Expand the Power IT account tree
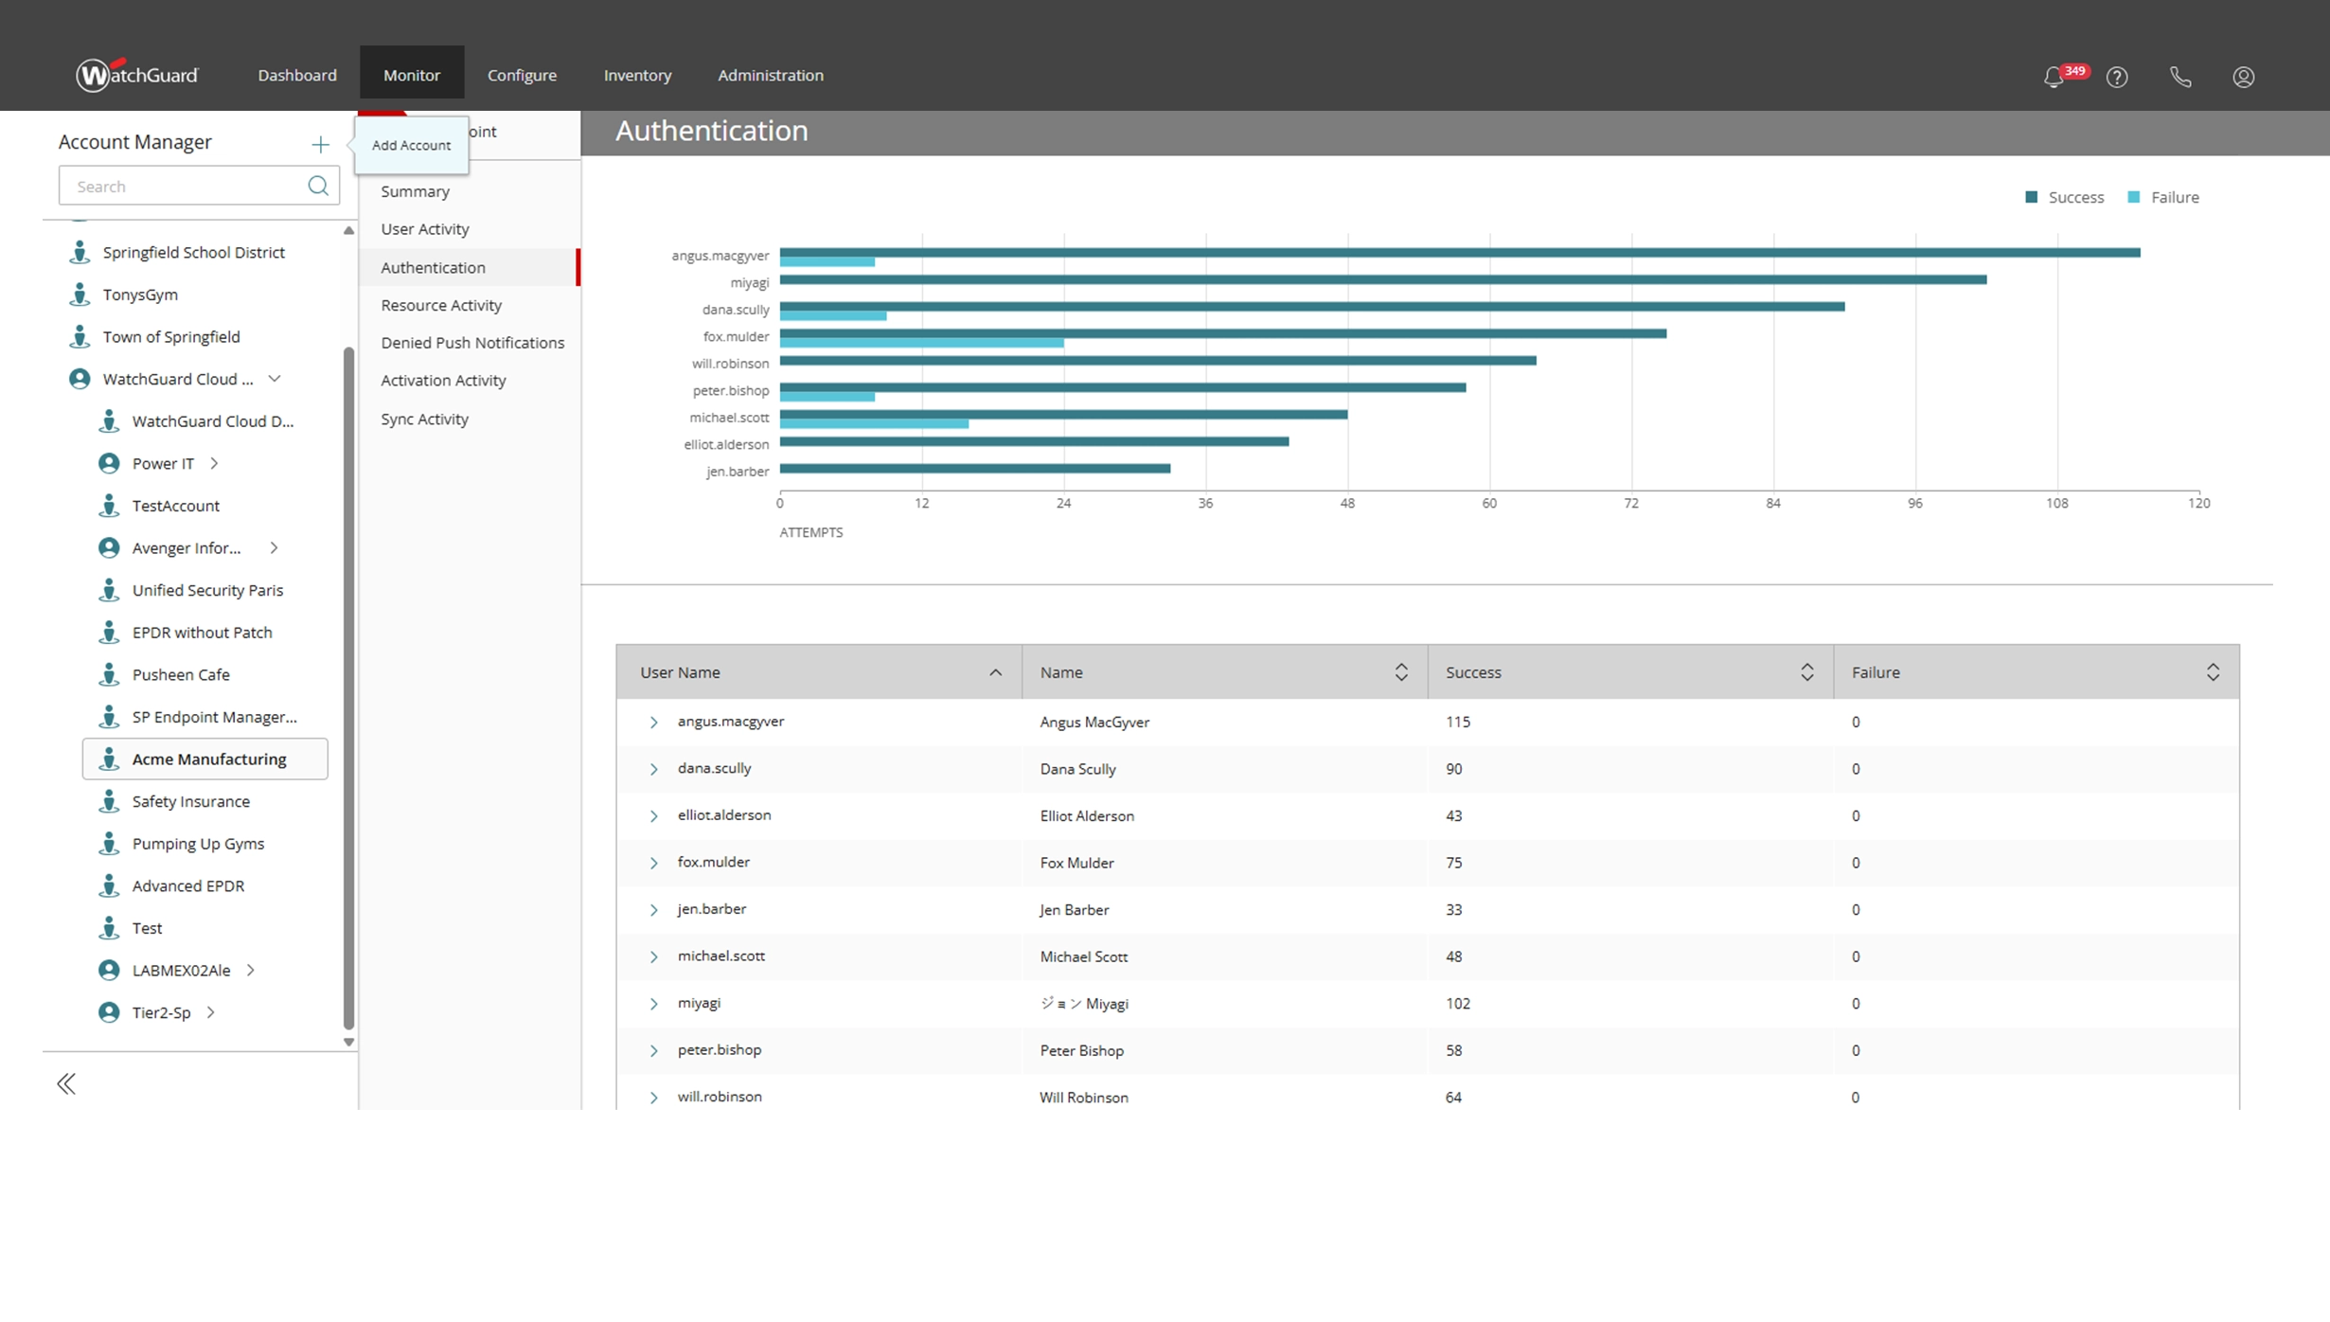The image size is (2330, 1322). (x=215, y=463)
